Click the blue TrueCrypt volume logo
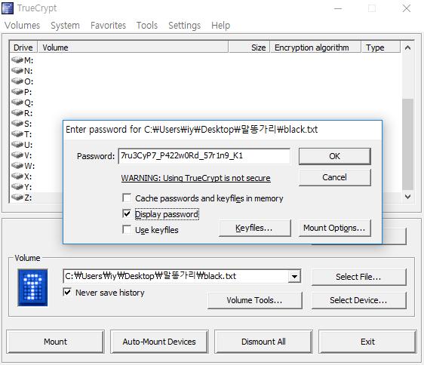 pos(32,287)
